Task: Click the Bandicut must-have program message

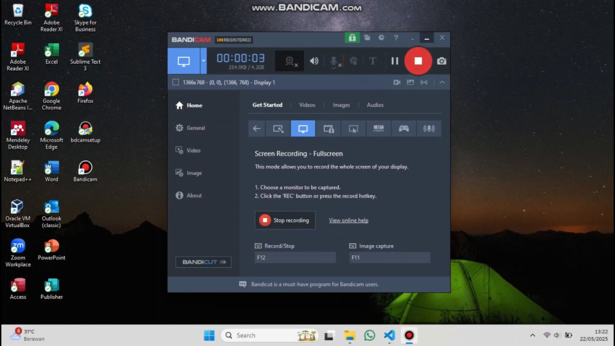Action: click(315, 284)
